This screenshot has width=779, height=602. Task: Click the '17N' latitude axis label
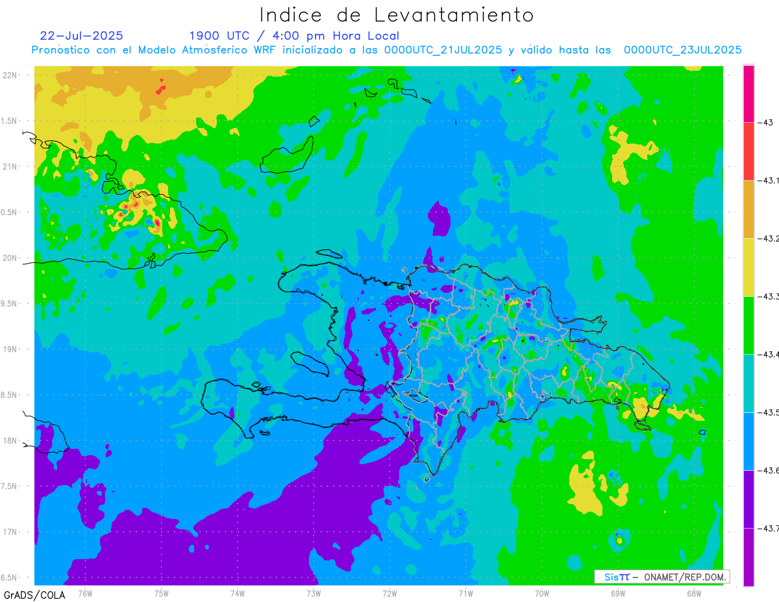(x=10, y=532)
